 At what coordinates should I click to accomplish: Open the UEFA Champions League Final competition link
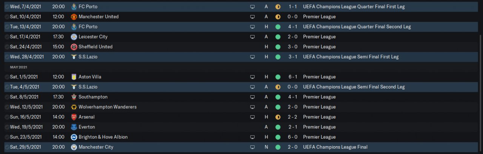[x=335, y=147]
